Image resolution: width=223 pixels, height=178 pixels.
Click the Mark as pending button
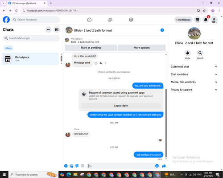coord(91,48)
